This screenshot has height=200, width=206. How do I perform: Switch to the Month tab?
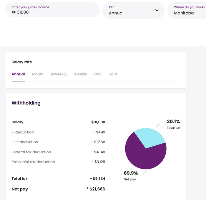coord(38,74)
